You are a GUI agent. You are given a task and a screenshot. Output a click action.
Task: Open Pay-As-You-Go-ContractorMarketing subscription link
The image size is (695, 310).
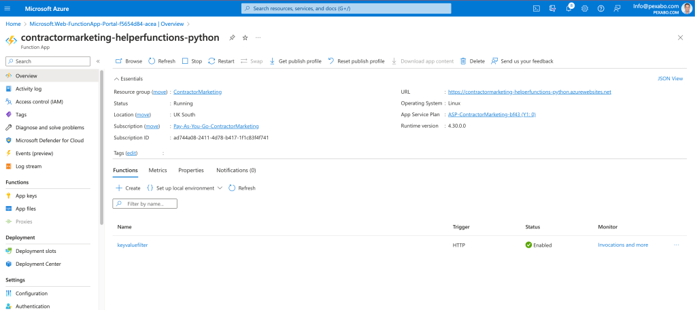(x=216, y=126)
